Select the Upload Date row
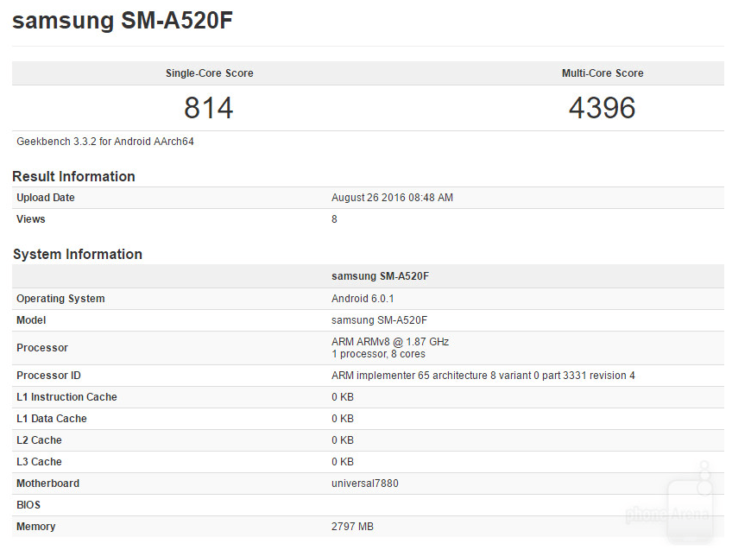 367,198
